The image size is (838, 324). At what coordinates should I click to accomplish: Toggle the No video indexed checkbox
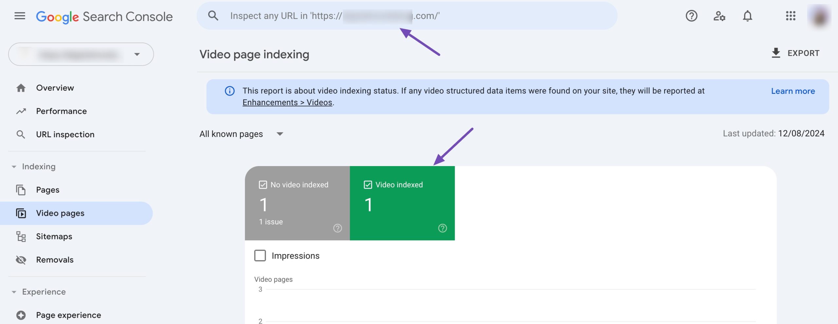(x=263, y=185)
